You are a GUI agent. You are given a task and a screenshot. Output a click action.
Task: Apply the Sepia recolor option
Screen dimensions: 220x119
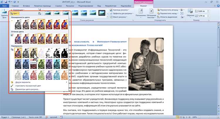(33, 53)
